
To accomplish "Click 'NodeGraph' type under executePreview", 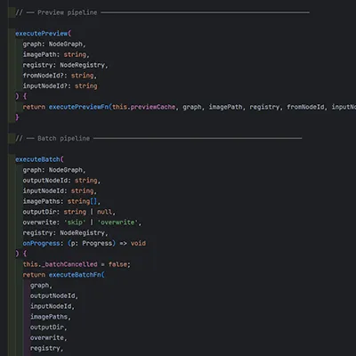I will click(x=66, y=44).
